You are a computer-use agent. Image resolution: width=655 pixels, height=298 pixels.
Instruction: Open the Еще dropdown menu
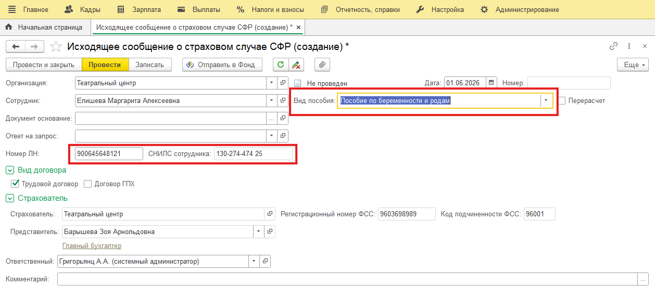(x=633, y=65)
